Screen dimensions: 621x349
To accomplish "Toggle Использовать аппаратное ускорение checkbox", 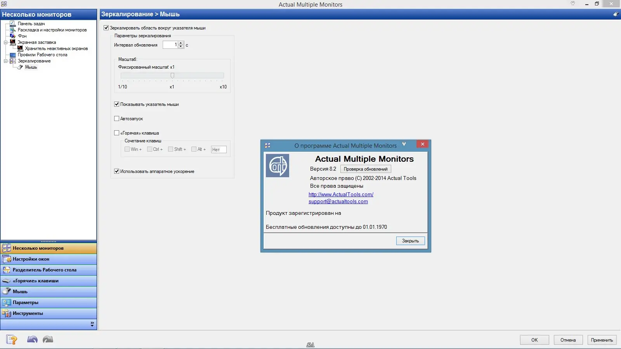I will (x=116, y=171).
